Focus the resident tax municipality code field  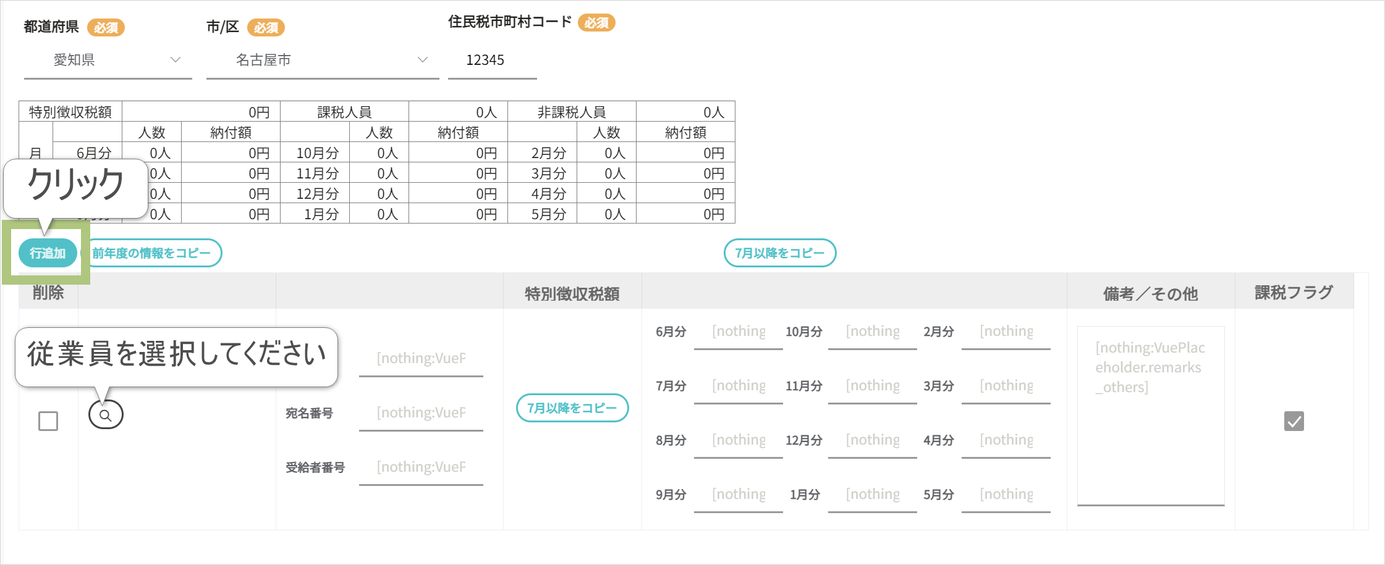click(492, 60)
